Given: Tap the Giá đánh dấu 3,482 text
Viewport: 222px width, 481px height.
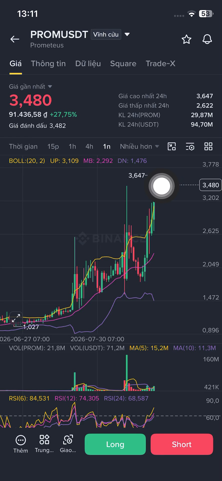Looking at the screenshot, I should [37, 126].
